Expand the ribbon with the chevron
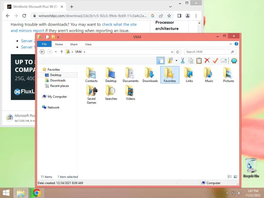The width and height of the screenshot is (264, 198). coord(231,44)
